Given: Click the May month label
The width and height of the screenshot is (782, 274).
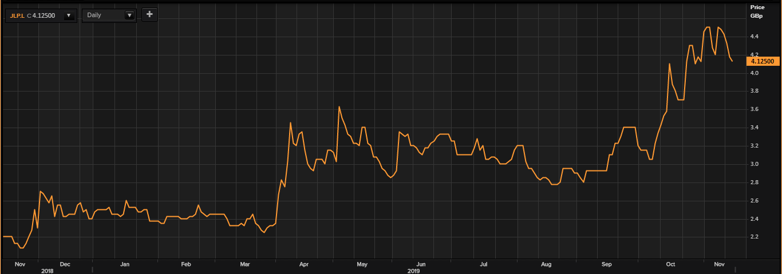Looking at the screenshot, I should tap(362, 265).
